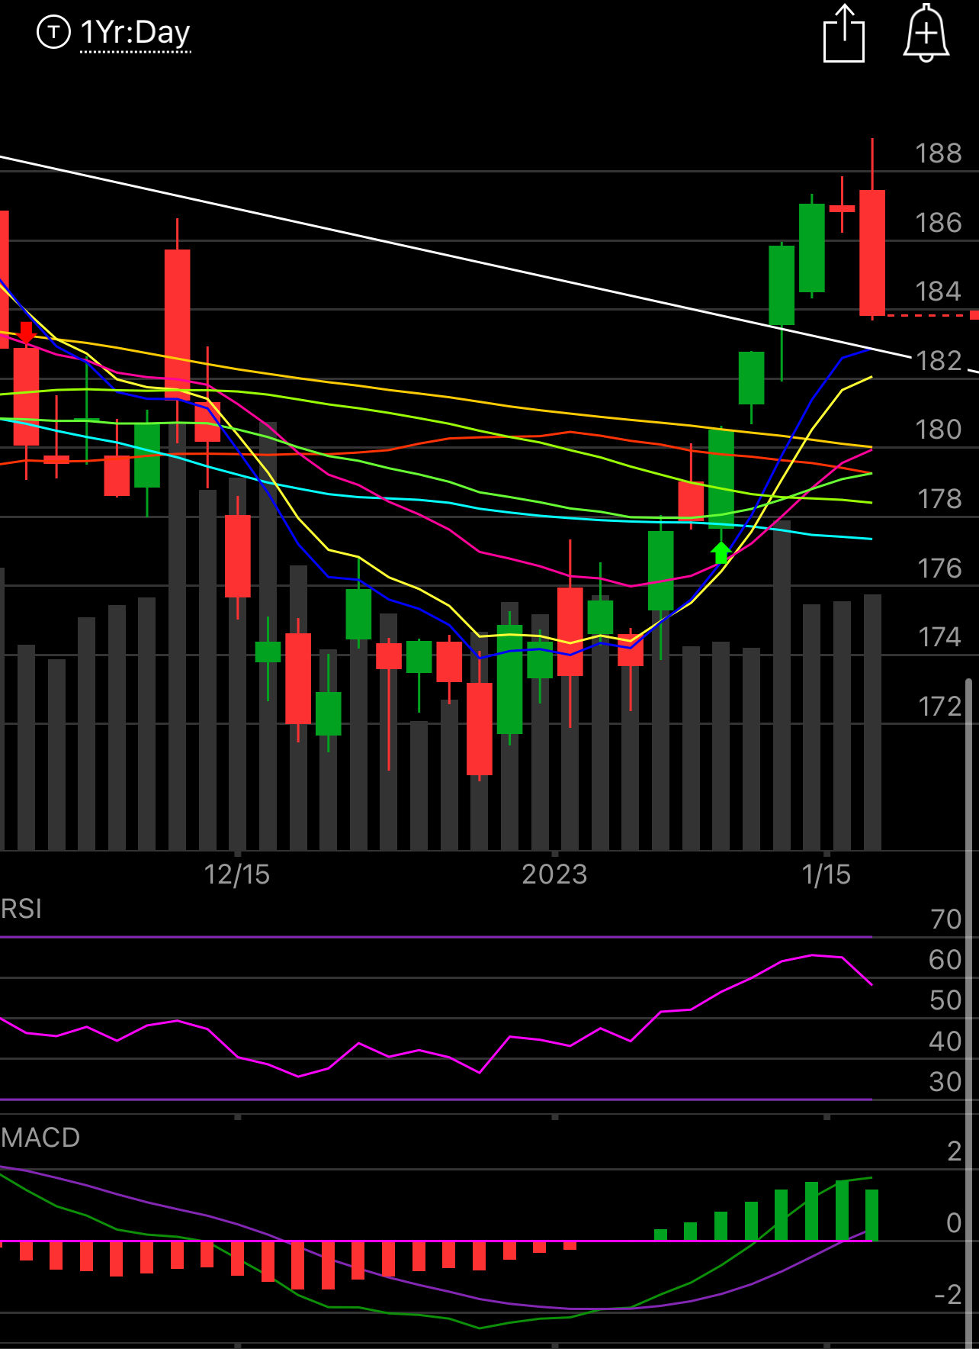Tap the 178 price axis label
979x1349 pixels.
tap(939, 499)
